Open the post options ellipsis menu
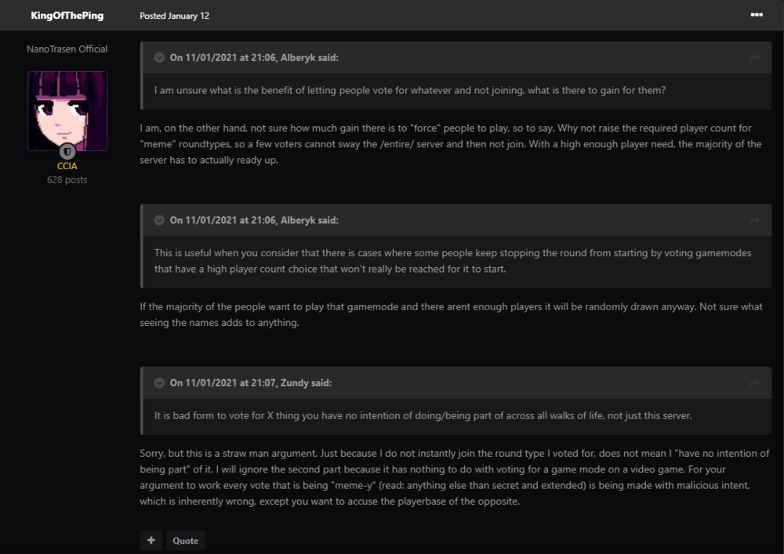 coord(756,15)
